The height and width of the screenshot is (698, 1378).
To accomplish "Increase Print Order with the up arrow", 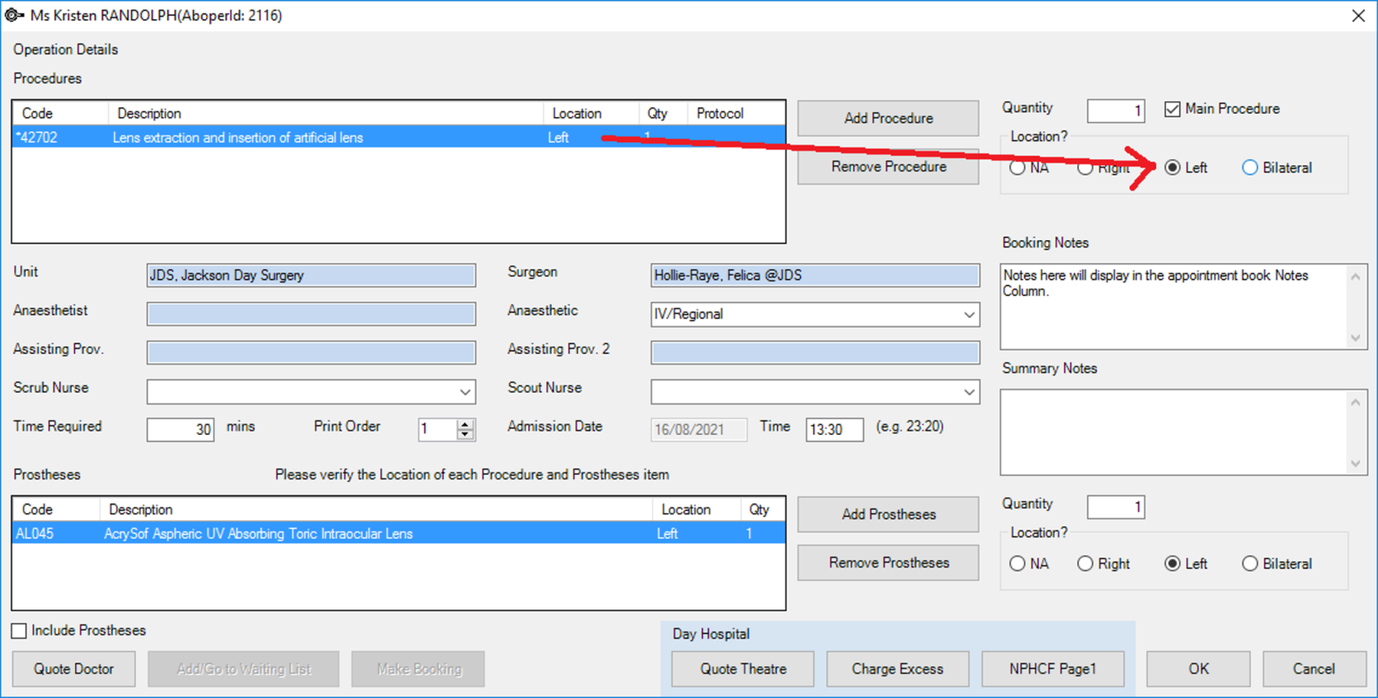I will [465, 424].
